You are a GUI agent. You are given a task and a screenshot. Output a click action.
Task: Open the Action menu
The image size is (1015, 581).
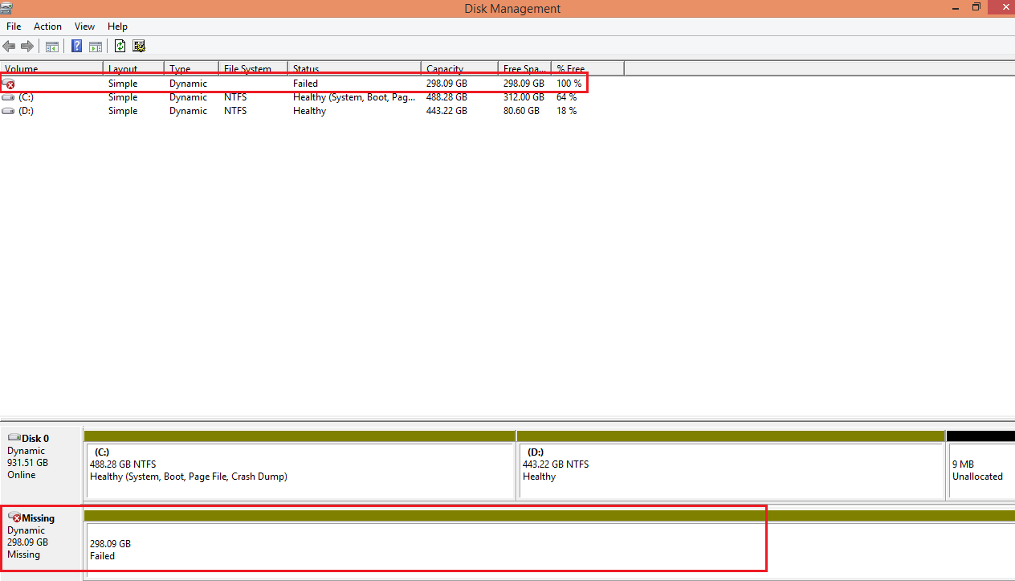(47, 27)
